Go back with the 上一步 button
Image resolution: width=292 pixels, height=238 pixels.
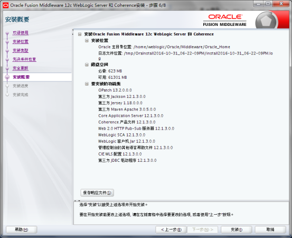click(x=171, y=230)
